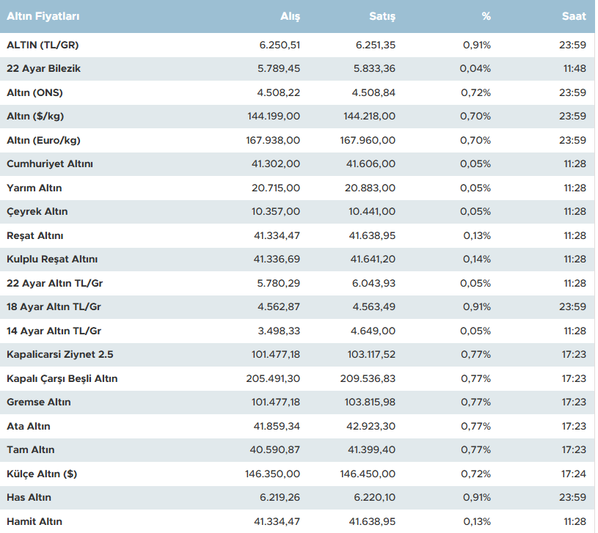Select Cumhuriyet Altını in the table
Image resolution: width=598 pixels, height=533 pixels.
50,164
